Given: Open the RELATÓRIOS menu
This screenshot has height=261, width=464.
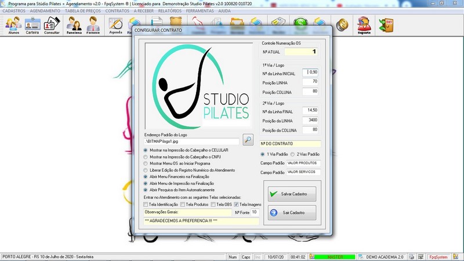Looking at the screenshot, I should click(x=170, y=11).
